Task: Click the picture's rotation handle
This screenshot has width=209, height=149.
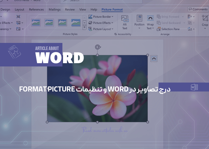Action: coord(98,47)
